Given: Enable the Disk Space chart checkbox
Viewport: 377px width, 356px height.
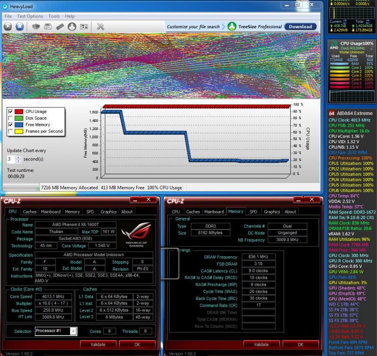Looking at the screenshot, I should click(11, 118).
